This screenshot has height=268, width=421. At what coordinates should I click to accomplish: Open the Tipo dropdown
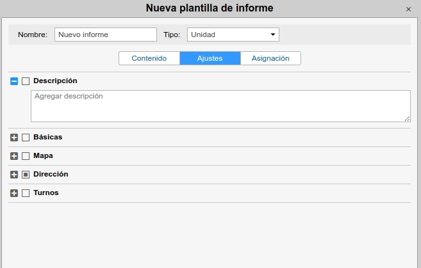click(x=233, y=35)
